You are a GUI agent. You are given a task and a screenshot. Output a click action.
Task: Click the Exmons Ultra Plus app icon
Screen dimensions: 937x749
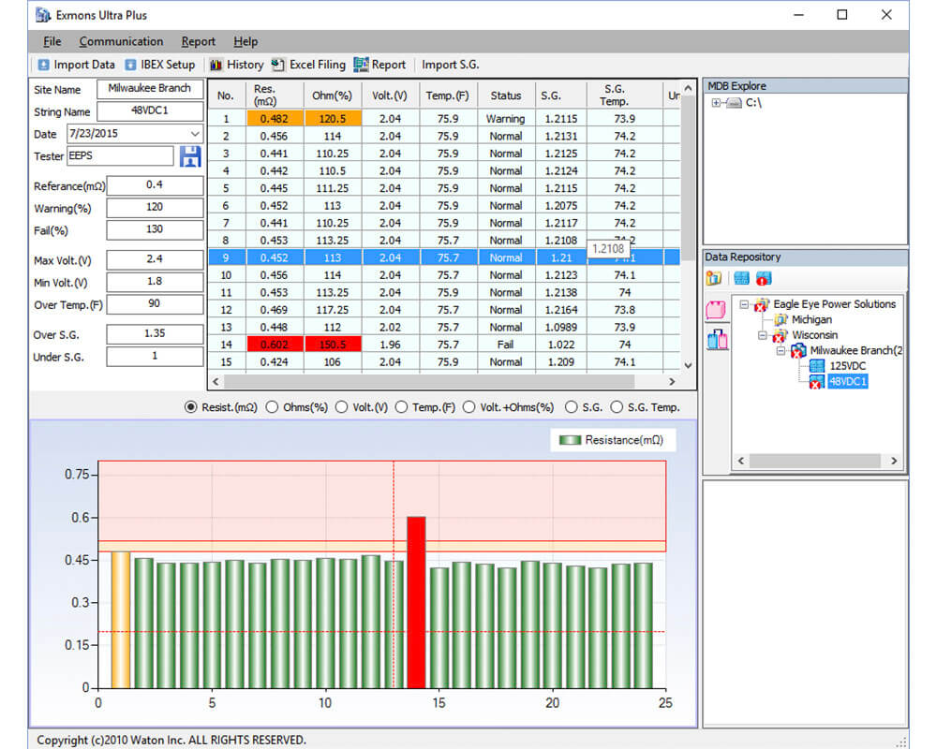pos(43,15)
